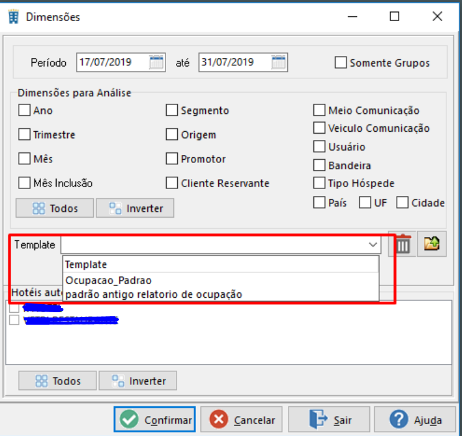Image resolution: width=462 pixels, height=436 pixels.
Task: Collapse the Template dropdown arrow
Action: coord(372,244)
